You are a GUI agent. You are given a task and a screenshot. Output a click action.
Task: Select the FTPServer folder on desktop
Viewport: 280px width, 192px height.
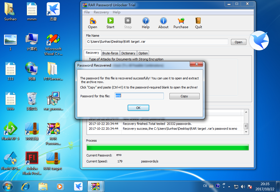click(53, 71)
